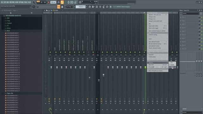
Task: Click the tempo display 160
Action: (53, 2)
